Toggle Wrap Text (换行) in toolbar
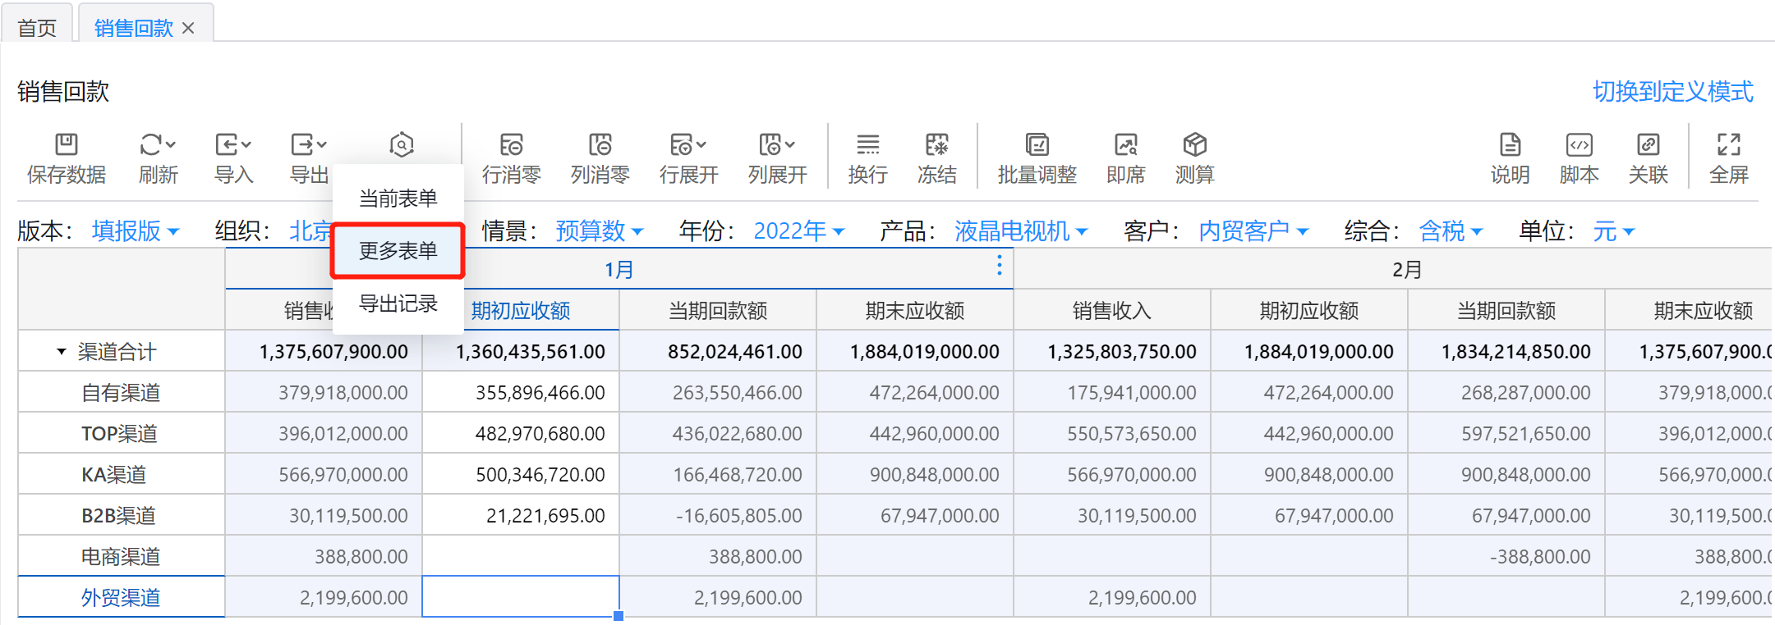 [x=867, y=146]
